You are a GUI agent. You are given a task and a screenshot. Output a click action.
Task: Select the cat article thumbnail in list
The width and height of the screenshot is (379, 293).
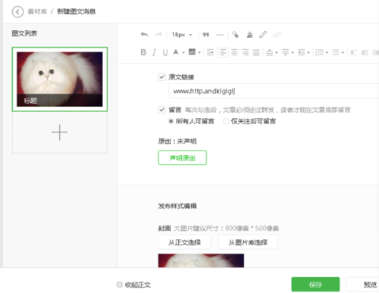(60, 79)
